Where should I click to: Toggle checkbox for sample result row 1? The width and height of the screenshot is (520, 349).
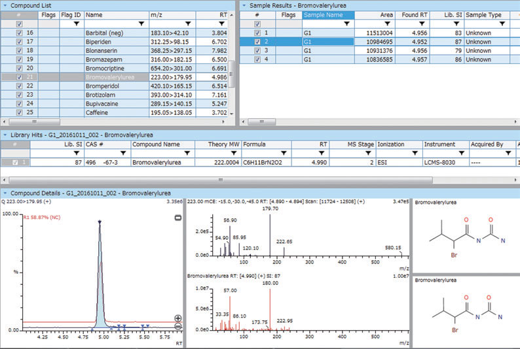point(257,33)
